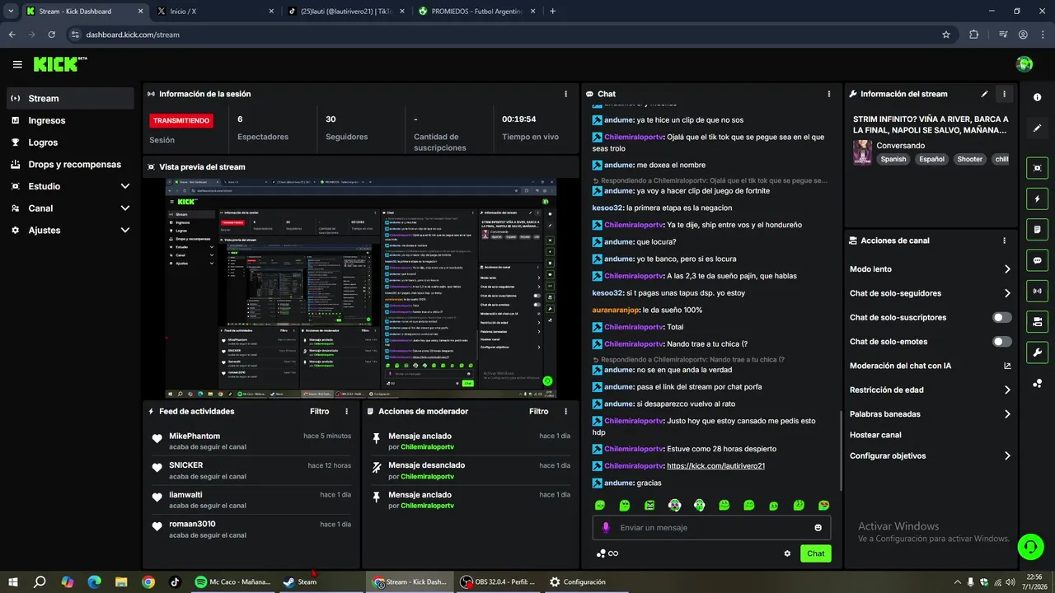
Task: Open Chat de solo-seguidores options chevron
Action: point(1007,293)
